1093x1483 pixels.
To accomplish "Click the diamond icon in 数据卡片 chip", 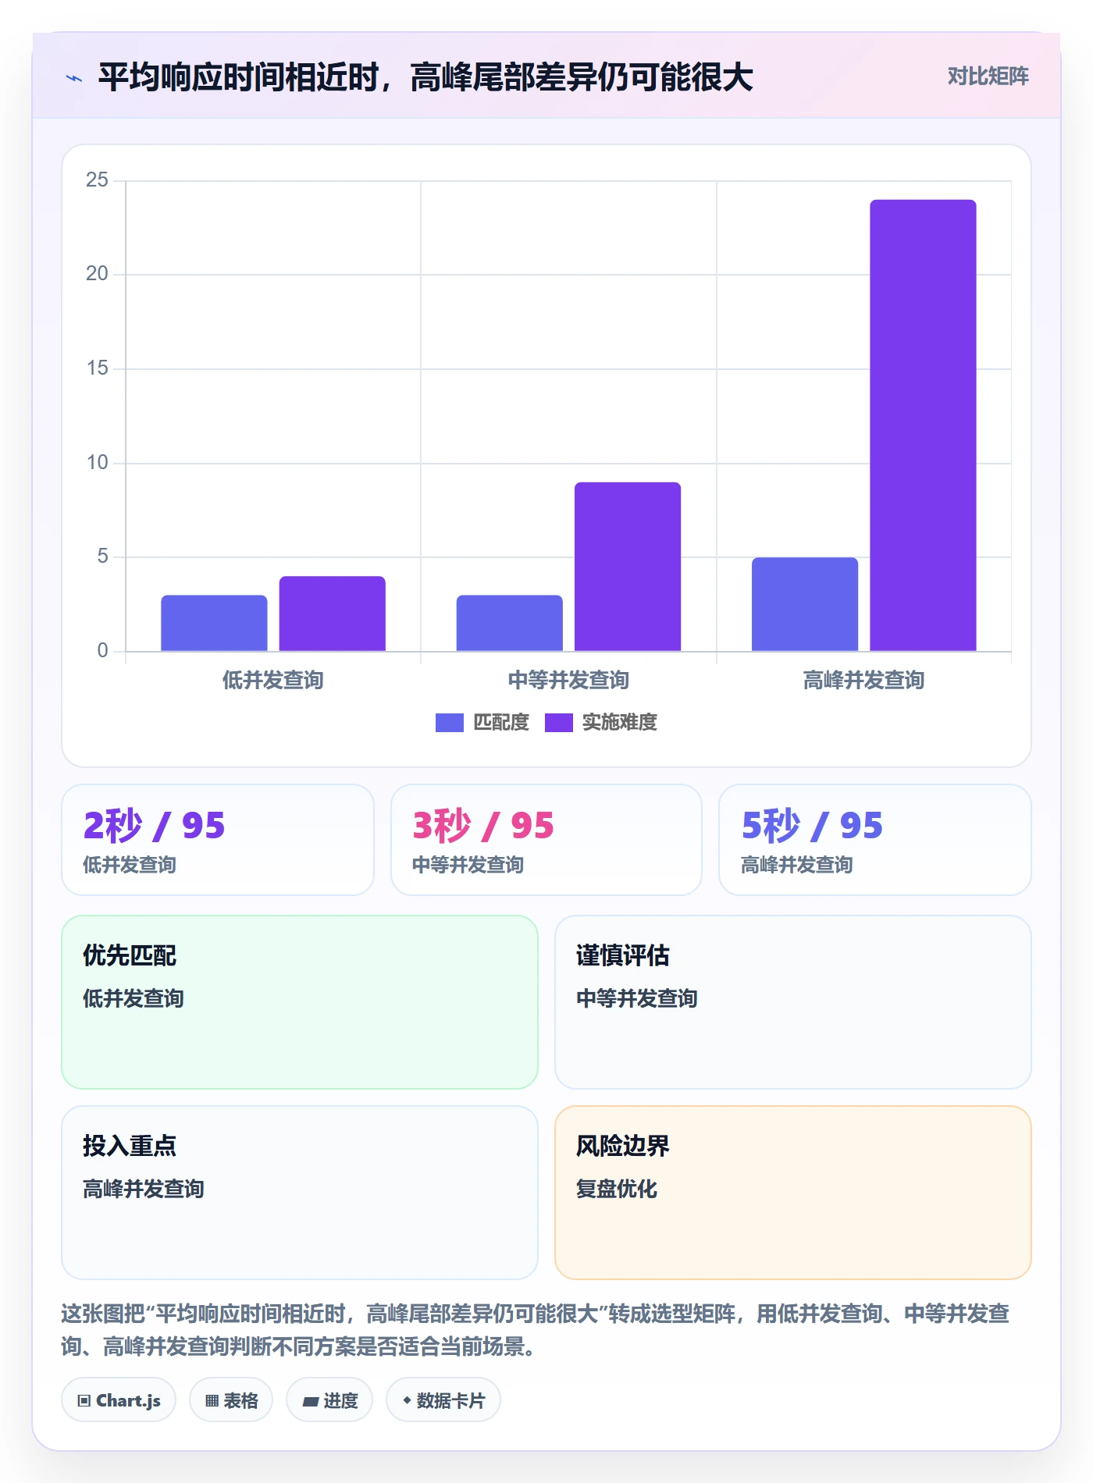I will 407,1400.
